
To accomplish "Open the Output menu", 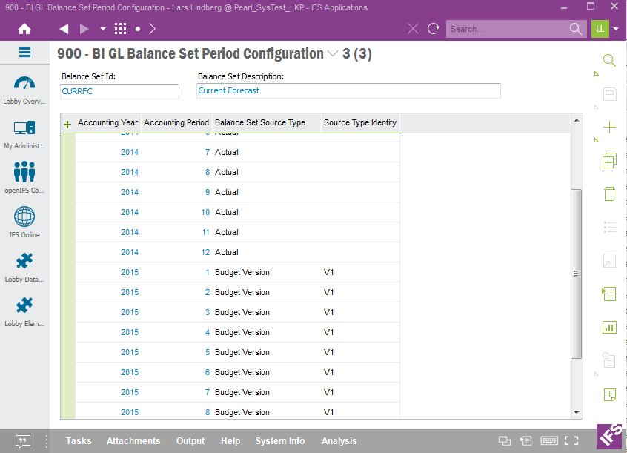I will [190, 441].
